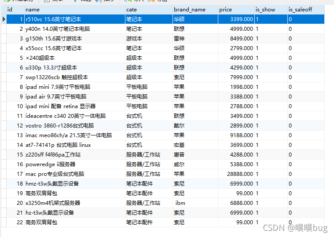Click the price cell 8499.000
The width and height of the screenshot is (334, 237).
pos(236,39)
